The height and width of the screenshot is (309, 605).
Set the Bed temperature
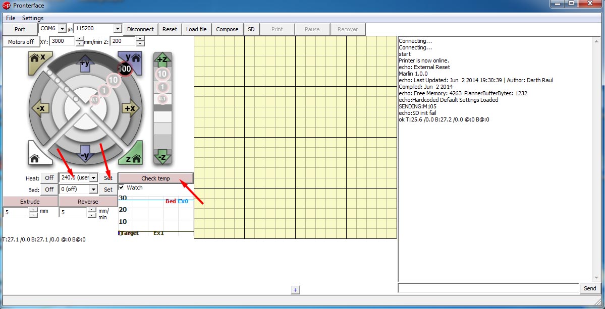[x=108, y=190]
